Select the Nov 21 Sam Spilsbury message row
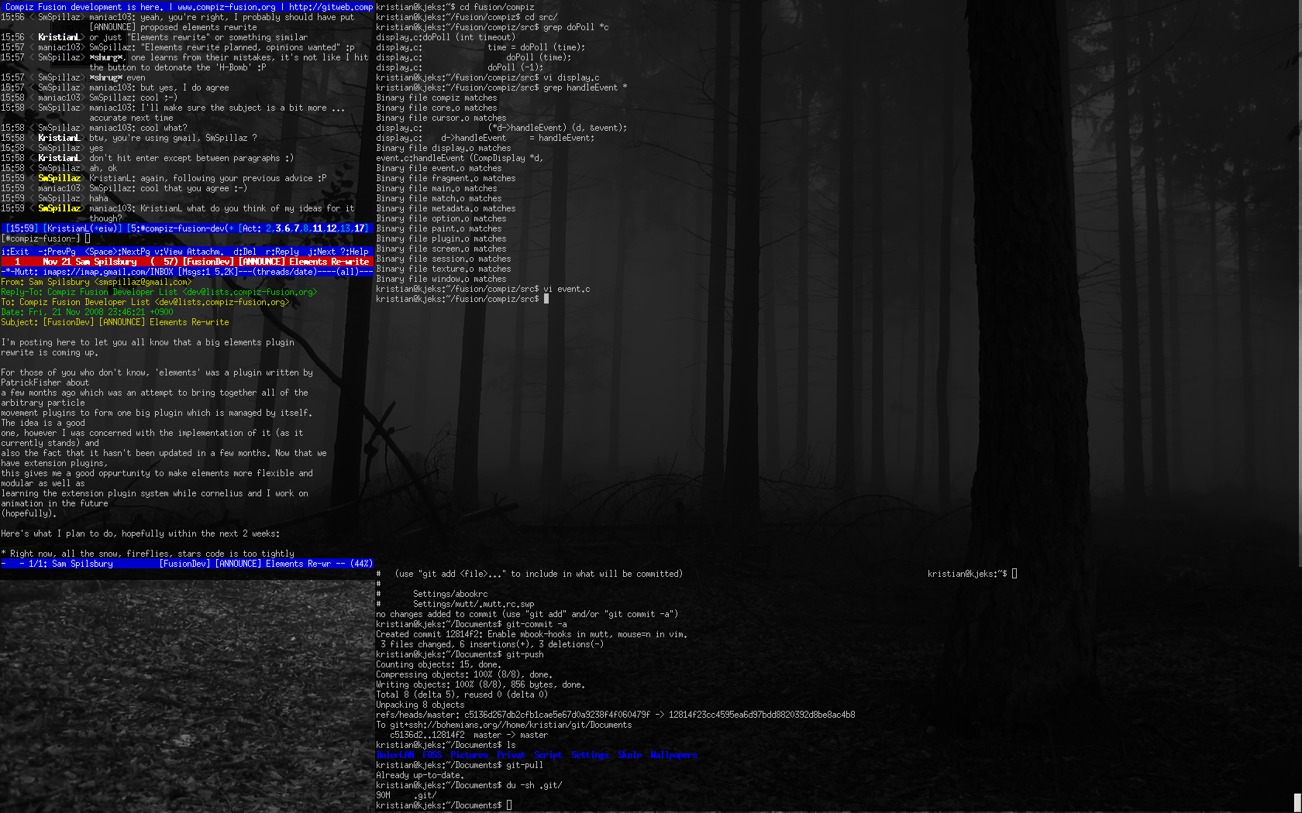Image resolution: width=1302 pixels, height=813 pixels. (x=187, y=262)
